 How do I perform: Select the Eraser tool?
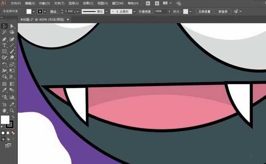12,57
